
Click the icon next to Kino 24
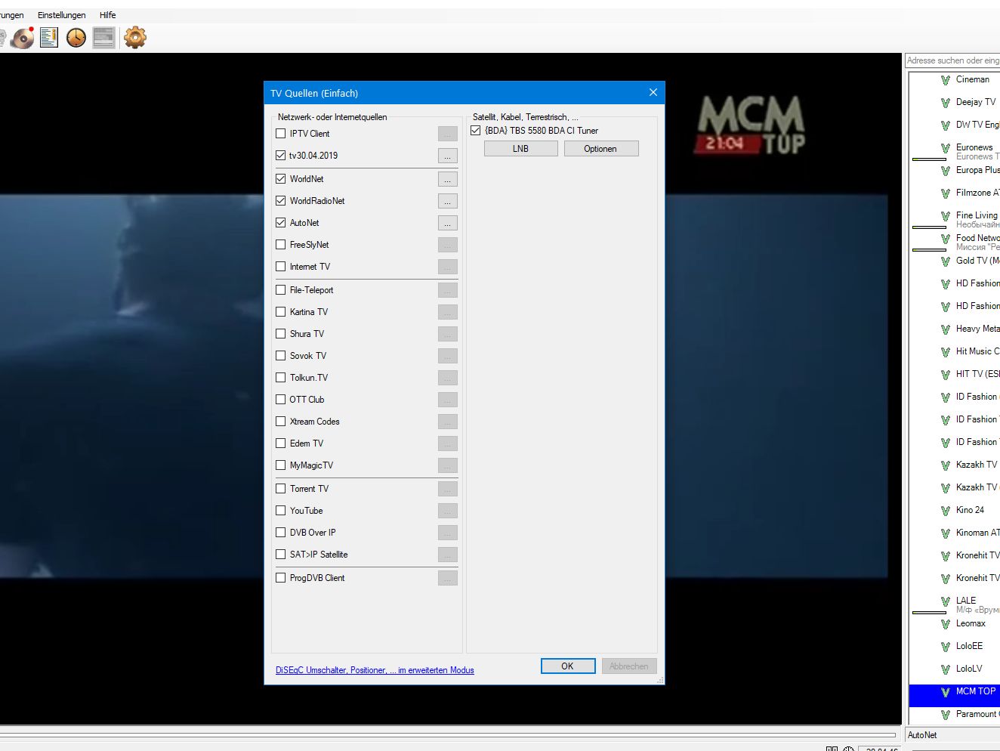click(x=945, y=511)
